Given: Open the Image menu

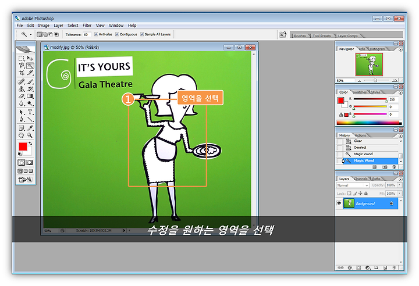Looking at the screenshot, I should point(44,26).
